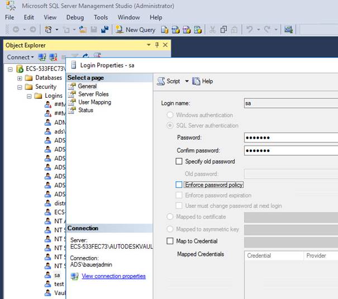Collapse the Security folder node

20,87
